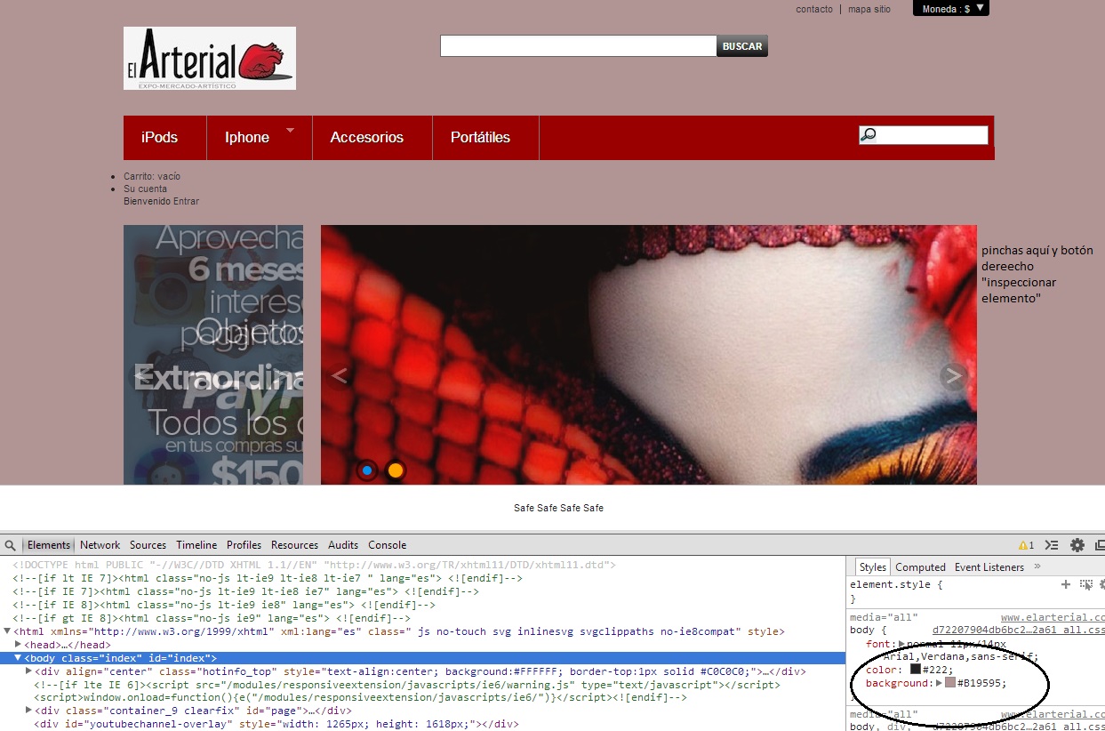Click the red menu bar search field

(x=923, y=135)
